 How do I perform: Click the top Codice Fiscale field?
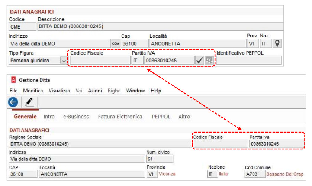pos(100,60)
